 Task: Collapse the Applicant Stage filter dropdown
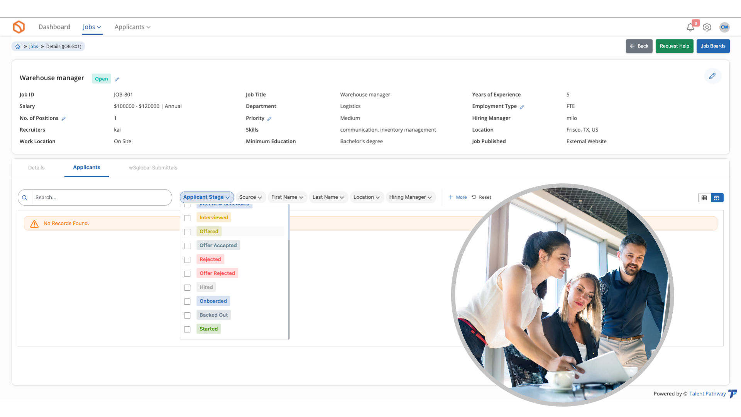(x=206, y=197)
